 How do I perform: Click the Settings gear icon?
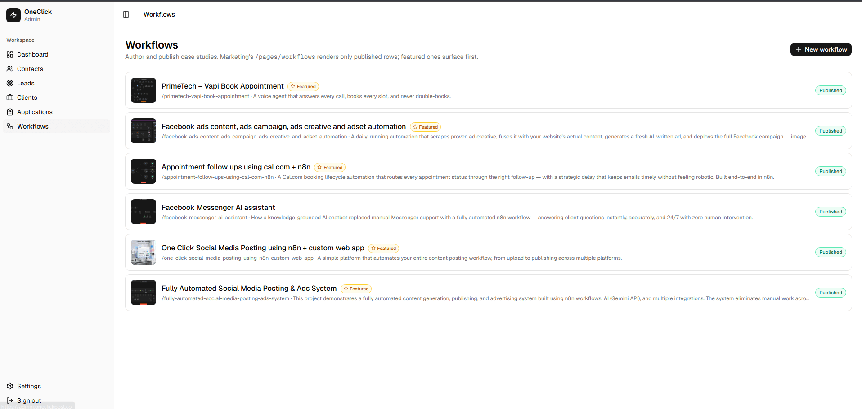pos(10,386)
